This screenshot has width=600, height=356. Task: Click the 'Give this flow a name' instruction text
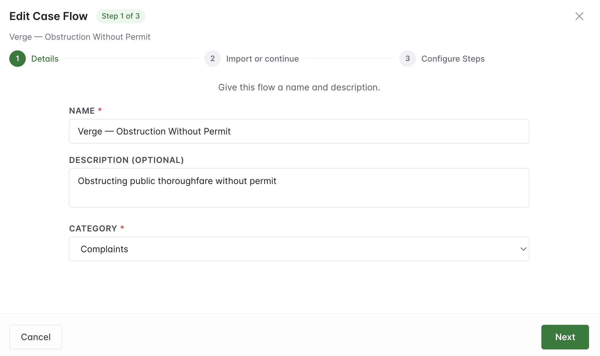pyautogui.click(x=299, y=87)
